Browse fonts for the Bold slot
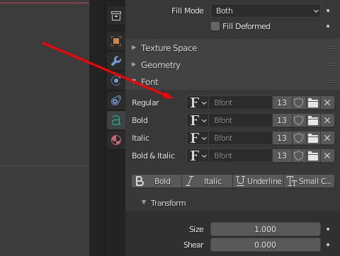 click(x=198, y=120)
